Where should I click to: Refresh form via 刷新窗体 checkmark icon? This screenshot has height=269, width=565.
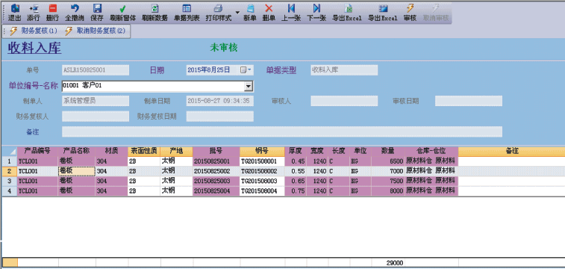tap(122, 12)
